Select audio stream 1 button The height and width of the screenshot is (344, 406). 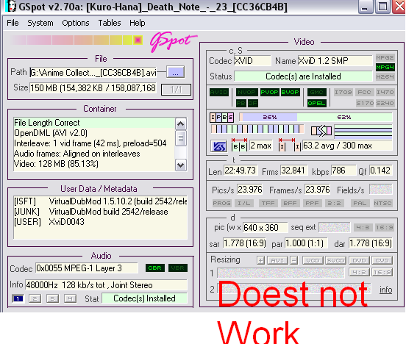point(18,298)
